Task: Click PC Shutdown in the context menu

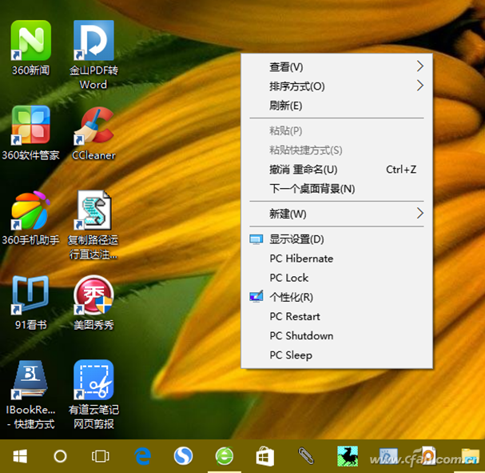Action: pos(301,336)
